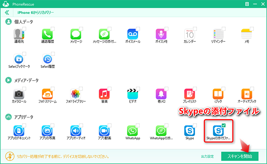Click the Start Scan (スキャンを開始) button

pyautogui.click(x=240, y=156)
